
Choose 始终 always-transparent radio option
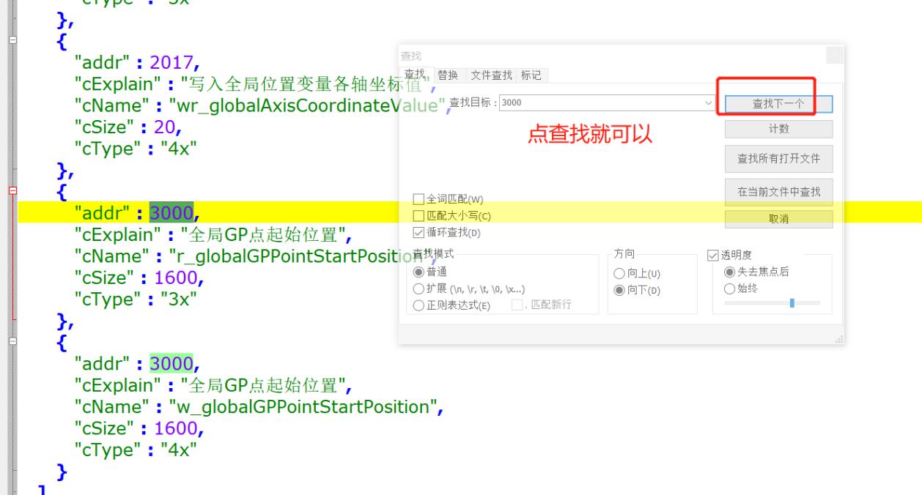pos(729,289)
